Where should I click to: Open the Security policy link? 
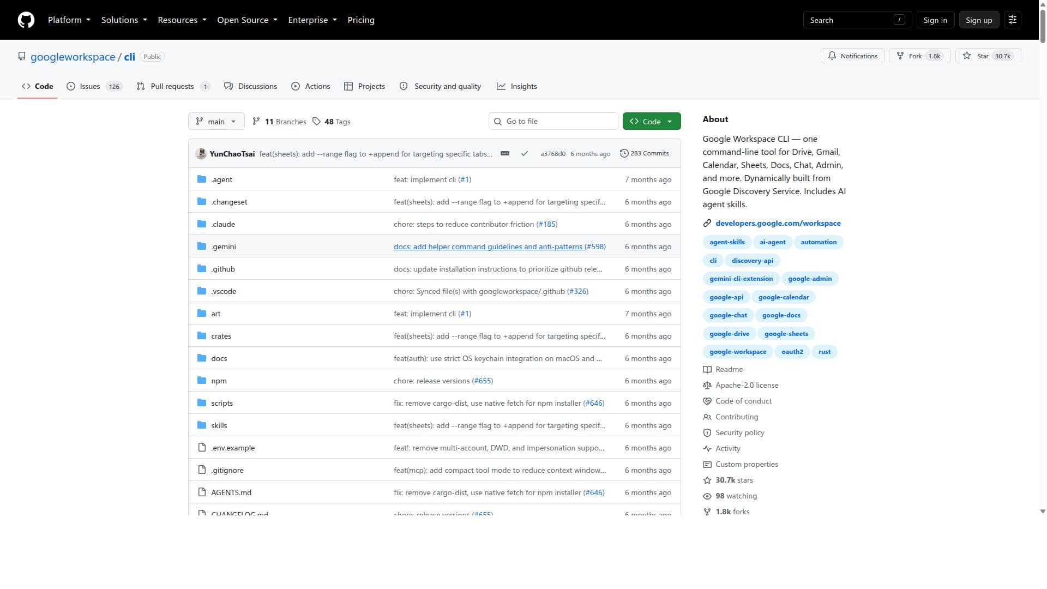point(734,433)
